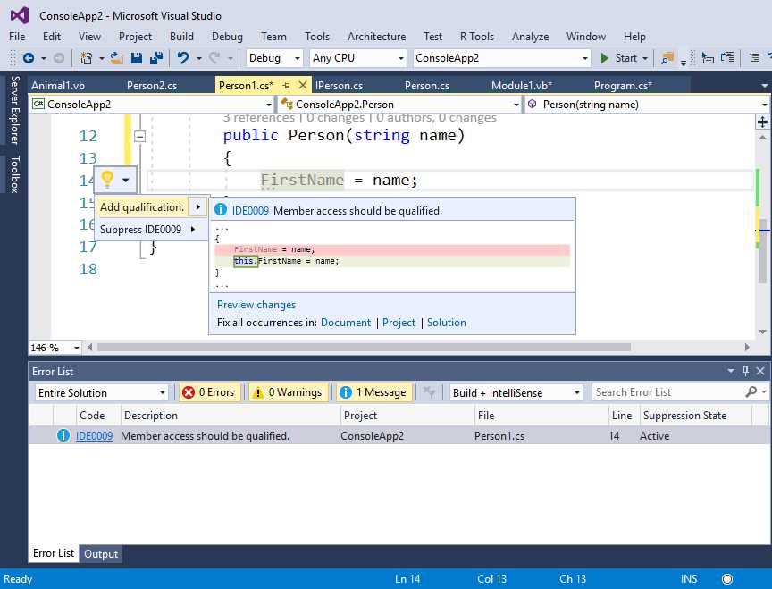
Task: Click the clear filters icon in Error List
Action: 429,392
